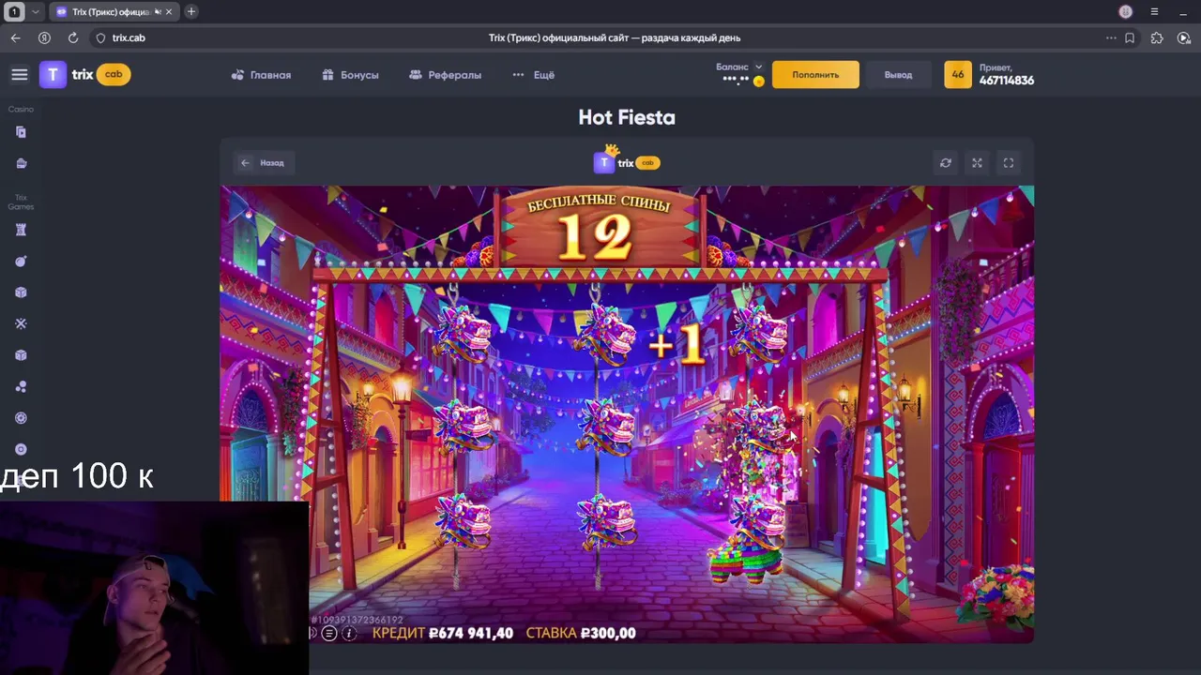Close the Trix browser tab

169,12
